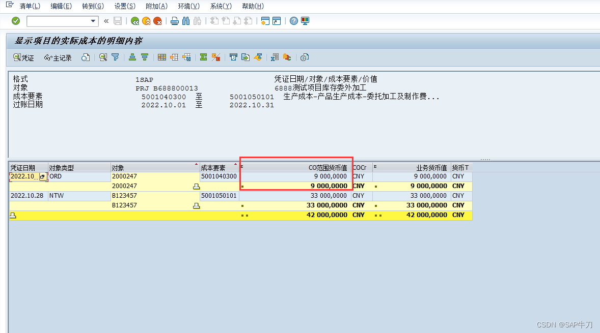600x333 pixels.
Task: Open the 系统(Y) menu
Action: tap(221, 6)
